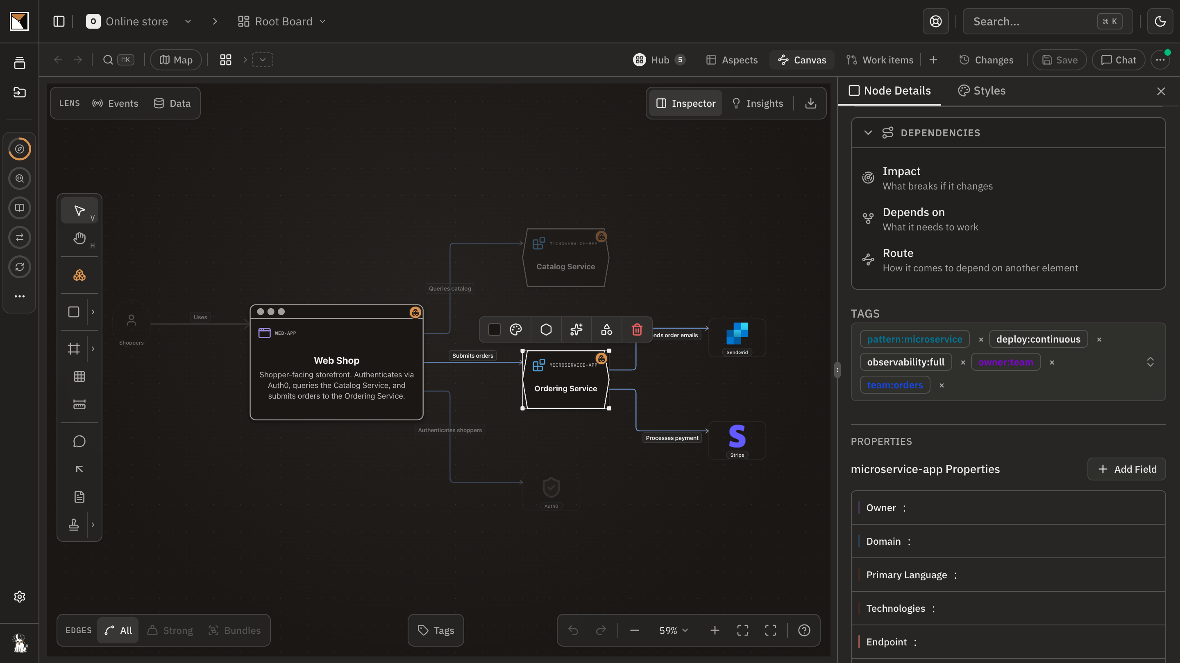Screen dimensions: 1180x663
Task: Enable Events lens
Action: [115, 104]
